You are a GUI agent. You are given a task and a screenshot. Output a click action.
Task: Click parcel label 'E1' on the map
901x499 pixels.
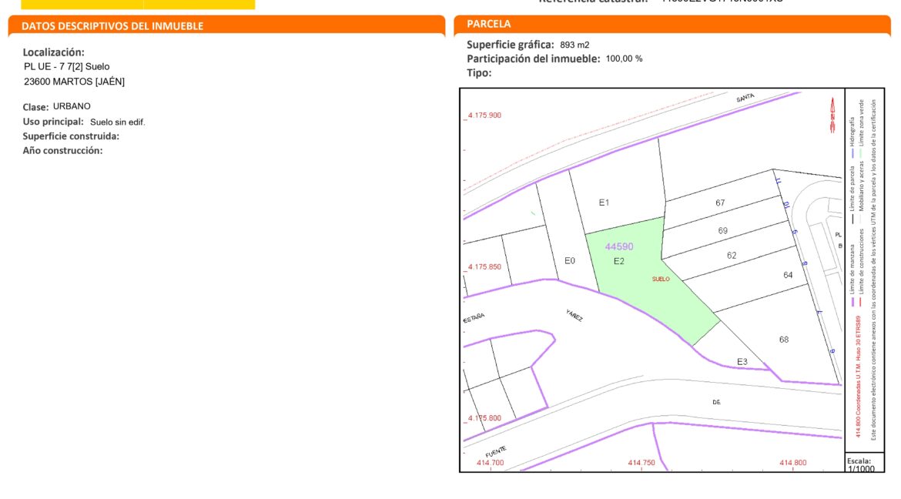tap(604, 203)
